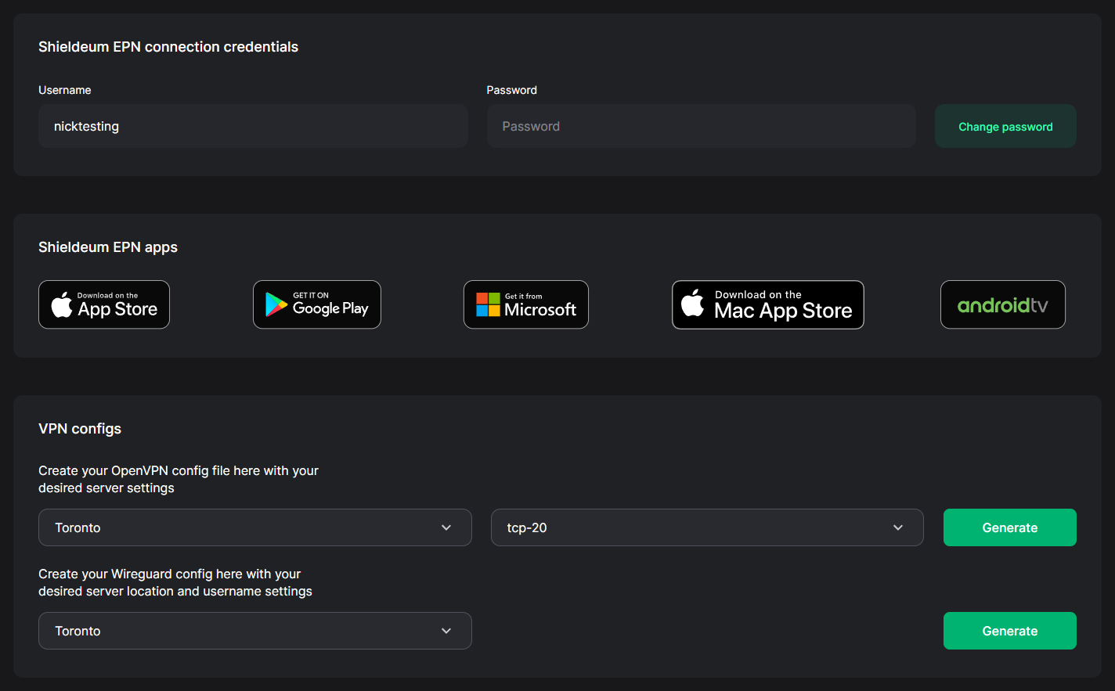1115x691 pixels.
Task: Open the Get it on Google Play badge
Action: tap(316, 304)
